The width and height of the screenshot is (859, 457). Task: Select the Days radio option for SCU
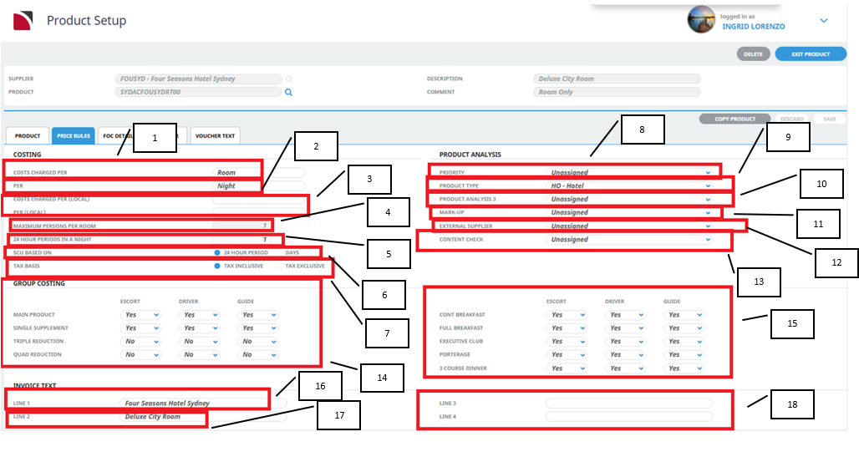click(x=279, y=252)
